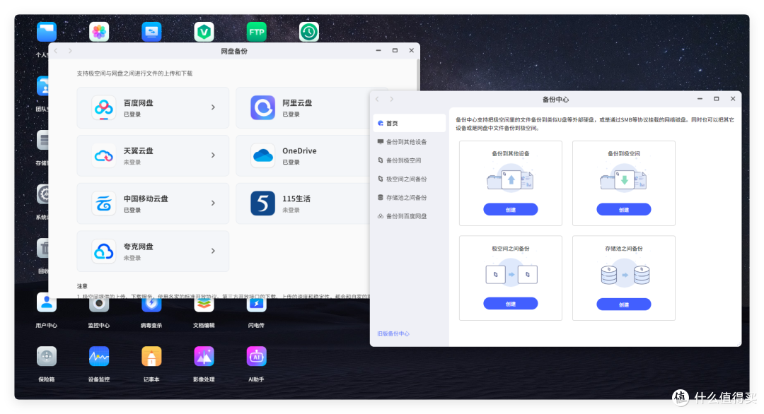Expand the 夸克网盘 row chevron

[x=213, y=251]
